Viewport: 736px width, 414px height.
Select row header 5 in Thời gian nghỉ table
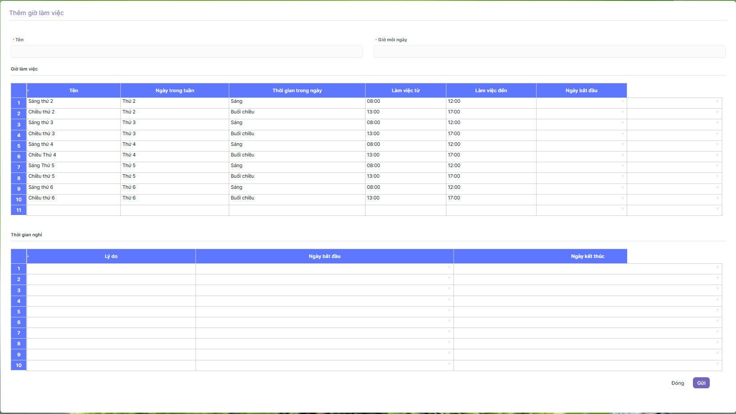click(19, 312)
